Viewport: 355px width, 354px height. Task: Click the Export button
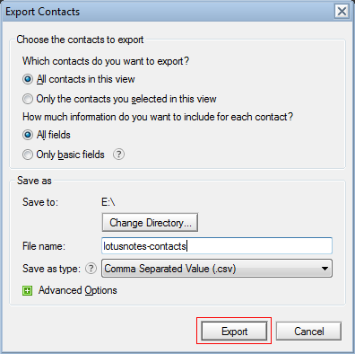tap(234, 332)
